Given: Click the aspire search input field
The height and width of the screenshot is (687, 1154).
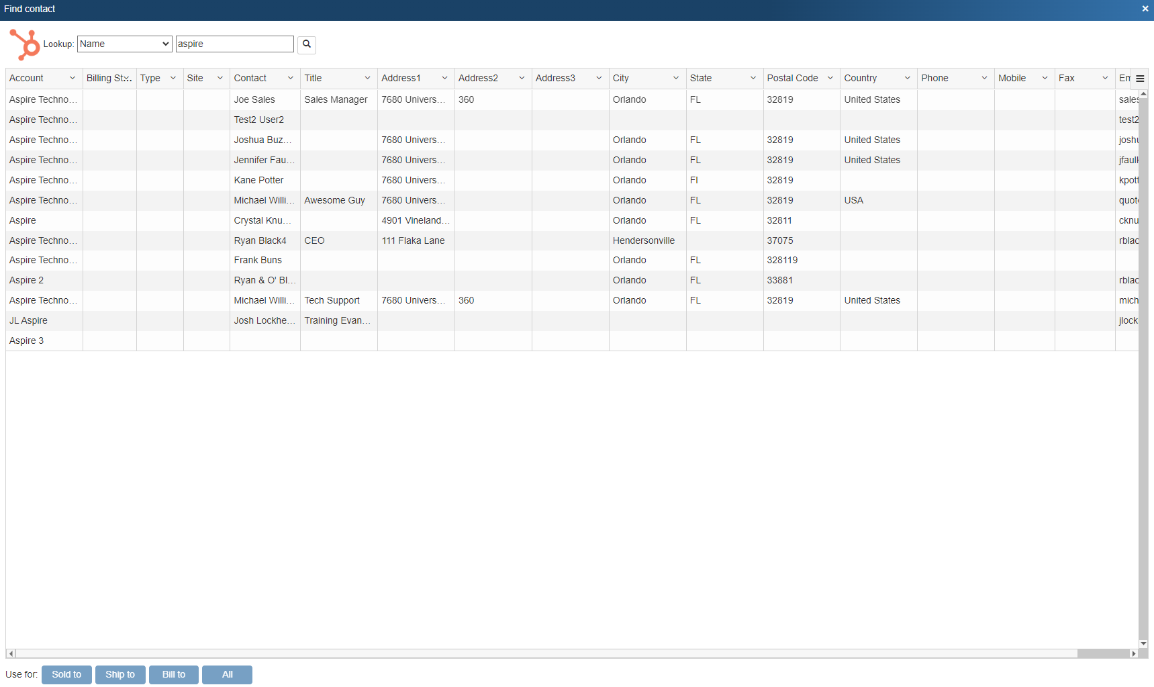Looking at the screenshot, I should tap(234, 44).
